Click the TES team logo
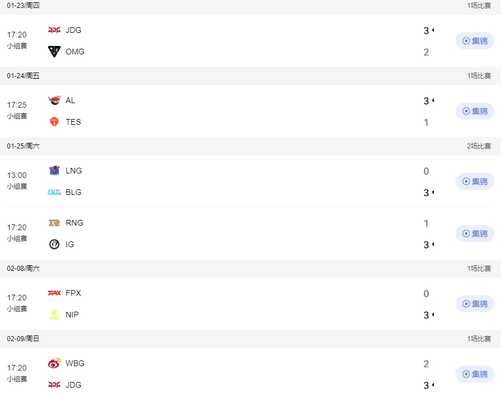 tap(54, 122)
